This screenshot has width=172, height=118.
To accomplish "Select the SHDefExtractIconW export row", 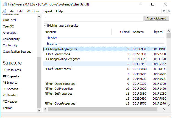I will tap(58, 69).
